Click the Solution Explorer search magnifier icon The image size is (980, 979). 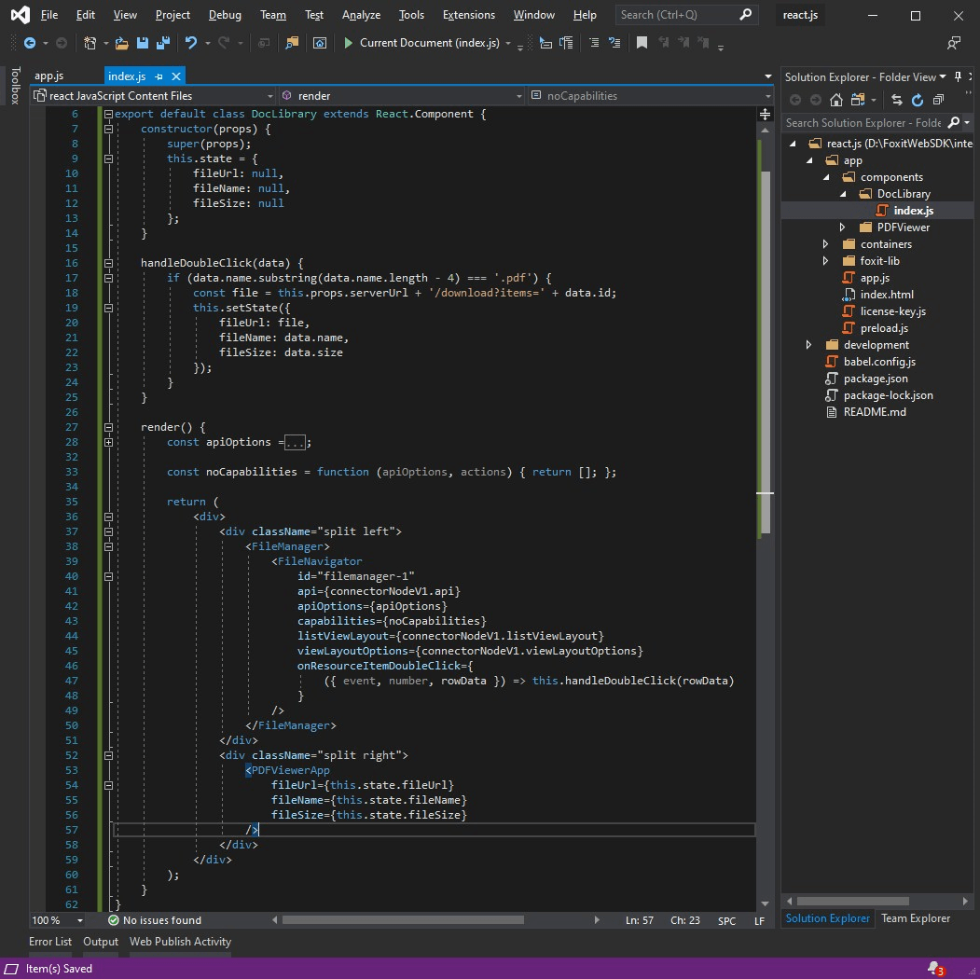(x=954, y=122)
